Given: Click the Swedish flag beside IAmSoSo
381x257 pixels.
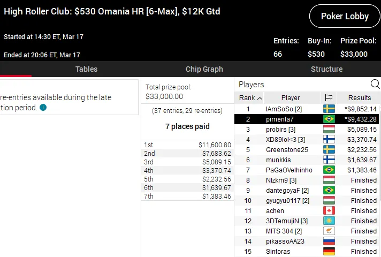Looking at the screenshot, I should click(329, 109).
